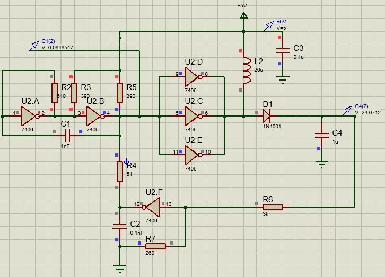The height and width of the screenshot is (277, 385).
Task: Select capacitor C1 symbol
Action: (x=67, y=136)
